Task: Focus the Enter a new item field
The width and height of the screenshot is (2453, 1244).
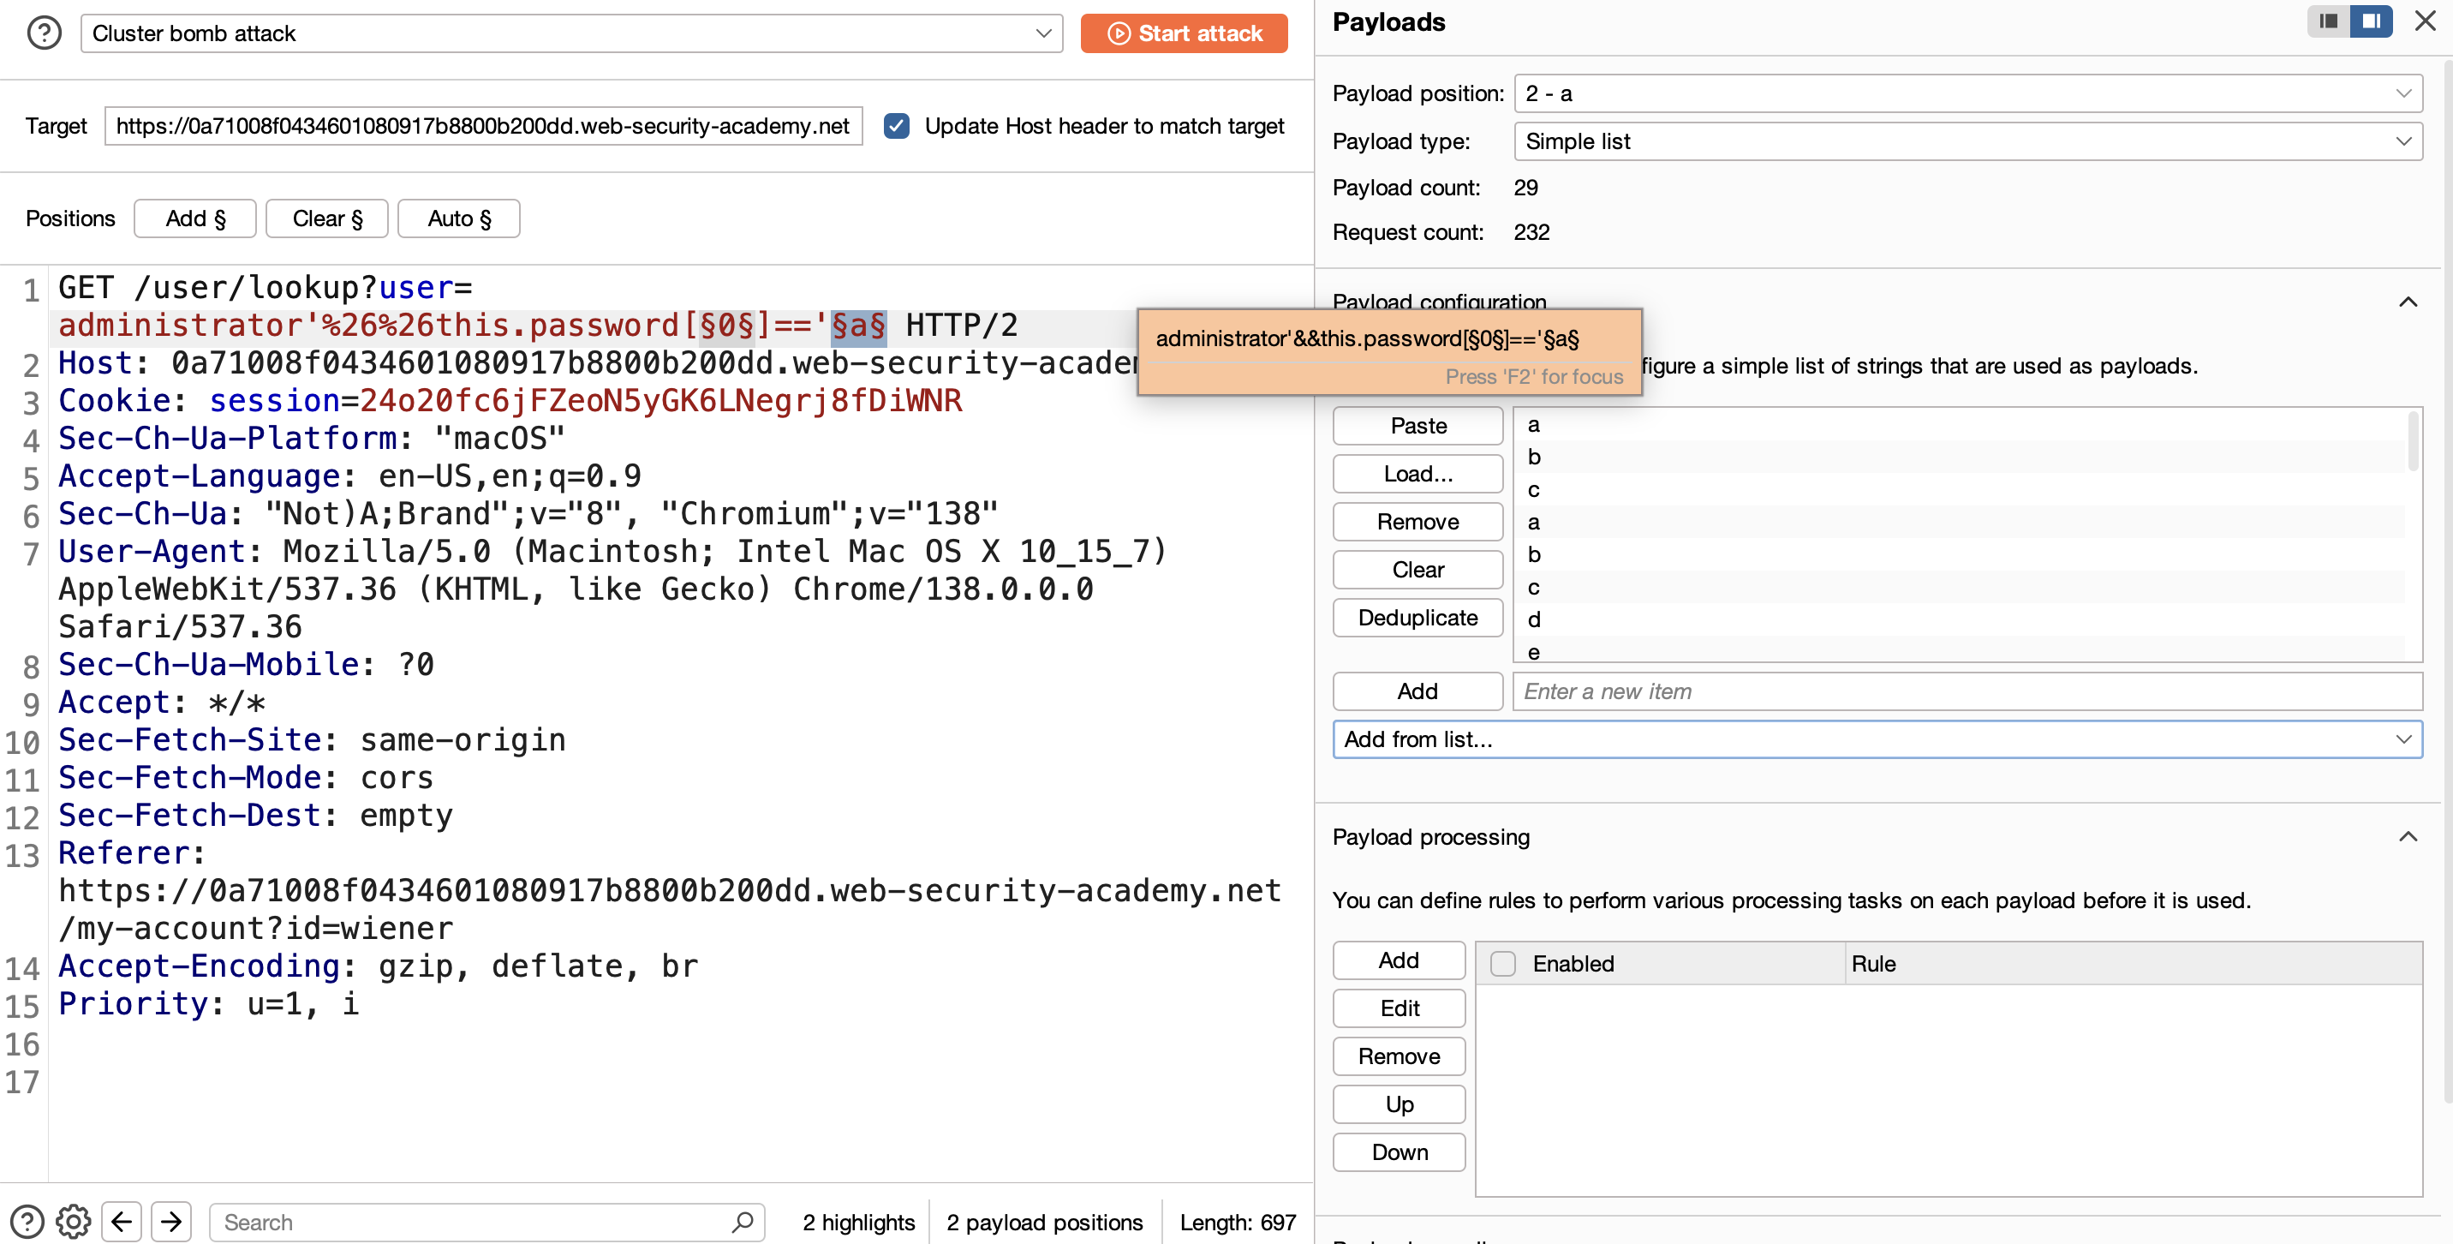Action: coord(1967,691)
